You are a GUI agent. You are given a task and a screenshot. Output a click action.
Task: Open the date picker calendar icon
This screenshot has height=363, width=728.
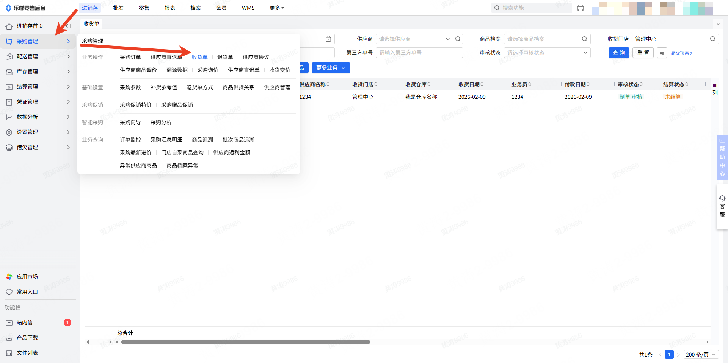(328, 39)
